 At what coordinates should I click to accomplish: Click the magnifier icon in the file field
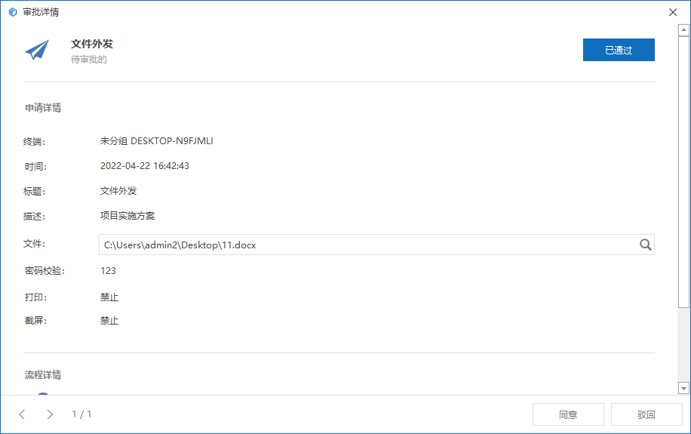coord(645,245)
